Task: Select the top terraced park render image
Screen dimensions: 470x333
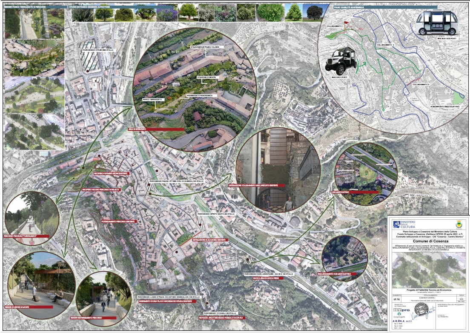Action: (33, 23)
